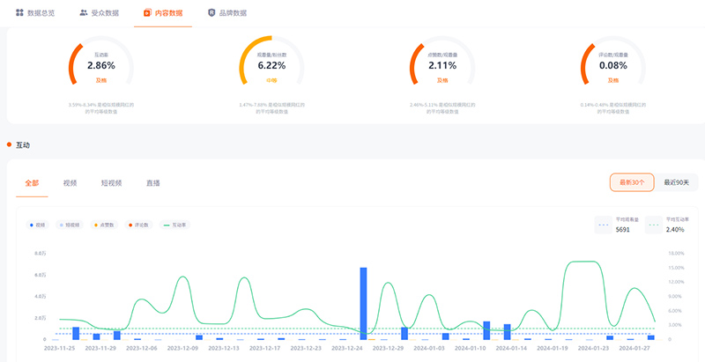Click the 互动率 2.86% gauge
This screenshot has width=705, height=362.
tap(101, 66)
